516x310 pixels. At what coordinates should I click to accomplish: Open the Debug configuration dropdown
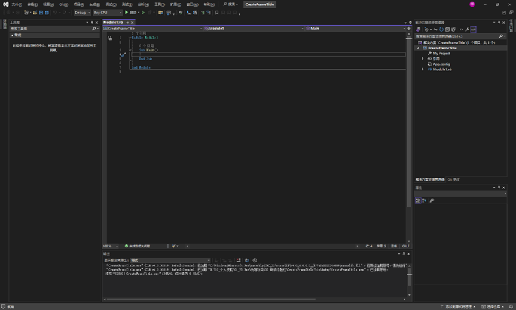pos(83,13)
